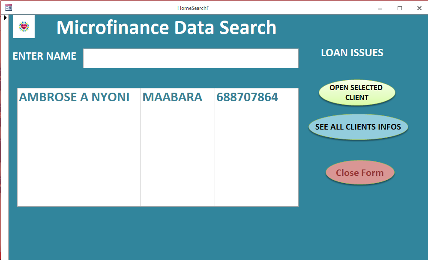Click the HomeSearchF title bar text
This screenshot has width=428, height=260.
pos(193,8)
